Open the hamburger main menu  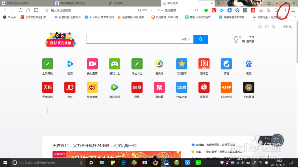tap(293, 10)
